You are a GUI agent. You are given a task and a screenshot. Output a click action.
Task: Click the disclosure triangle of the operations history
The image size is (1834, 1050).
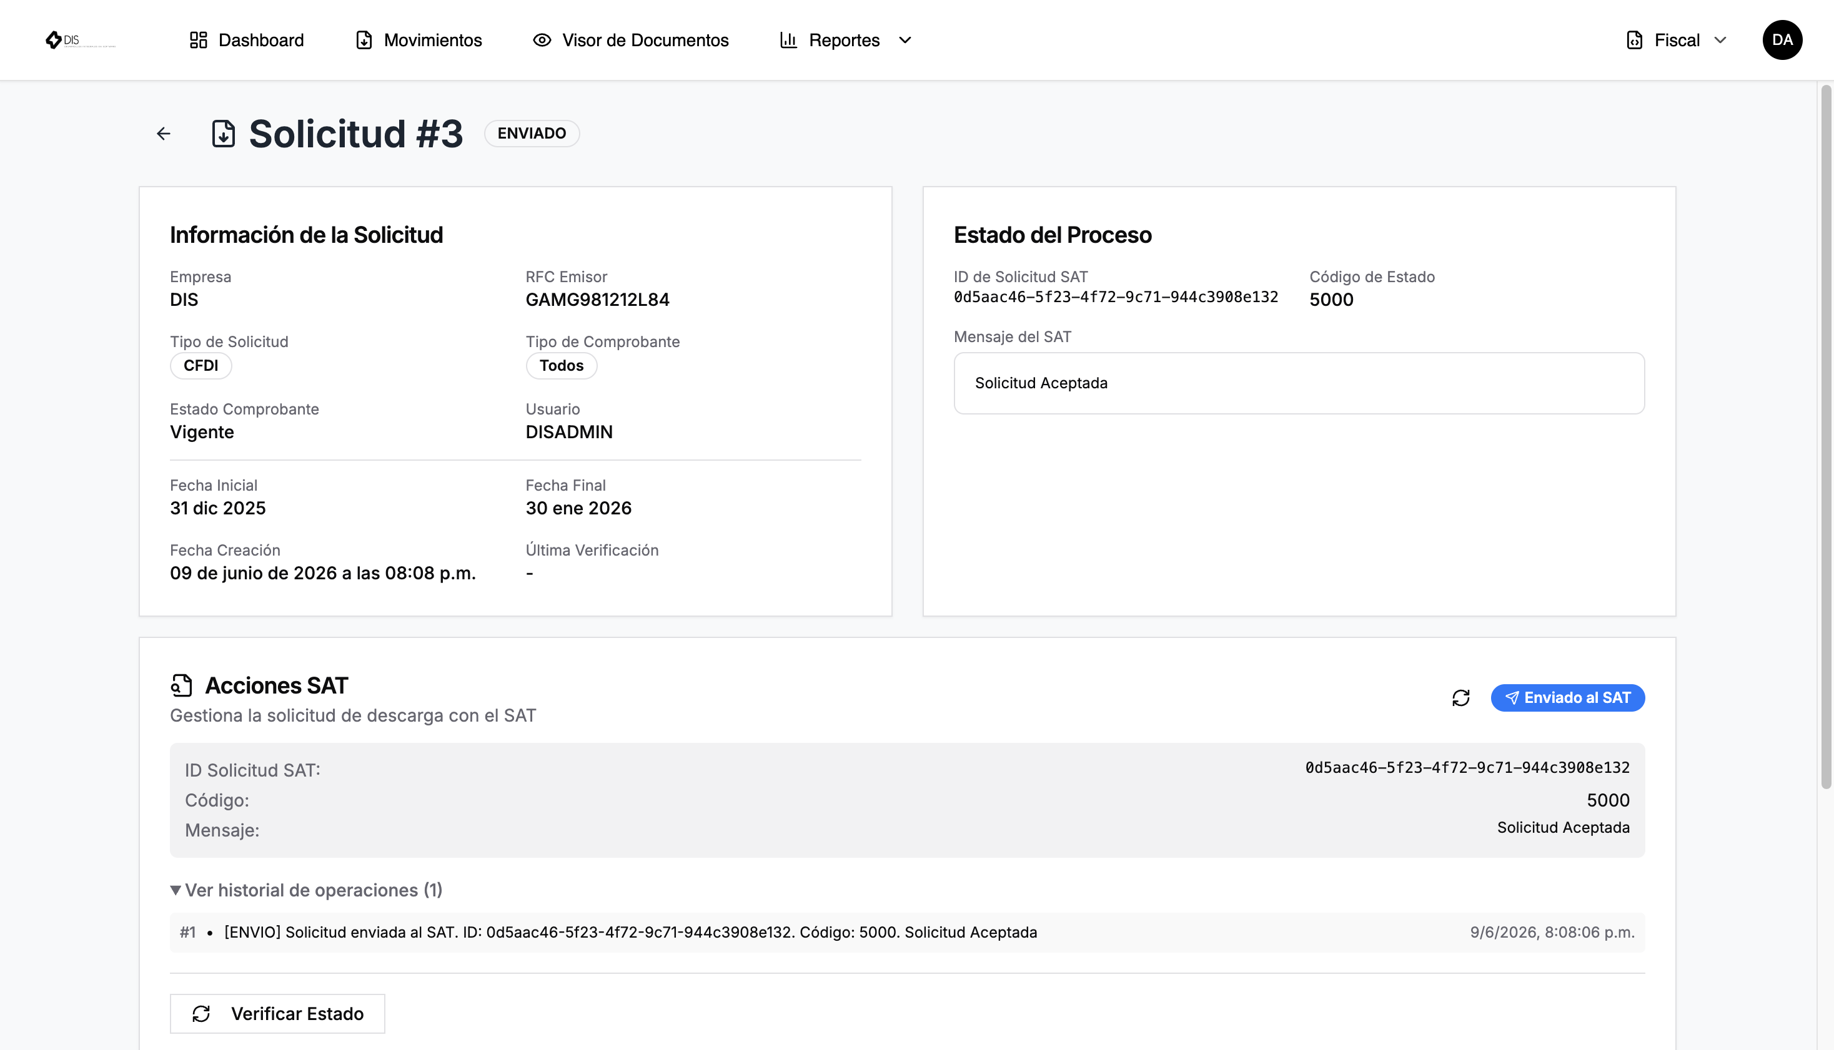pos(176,891)
